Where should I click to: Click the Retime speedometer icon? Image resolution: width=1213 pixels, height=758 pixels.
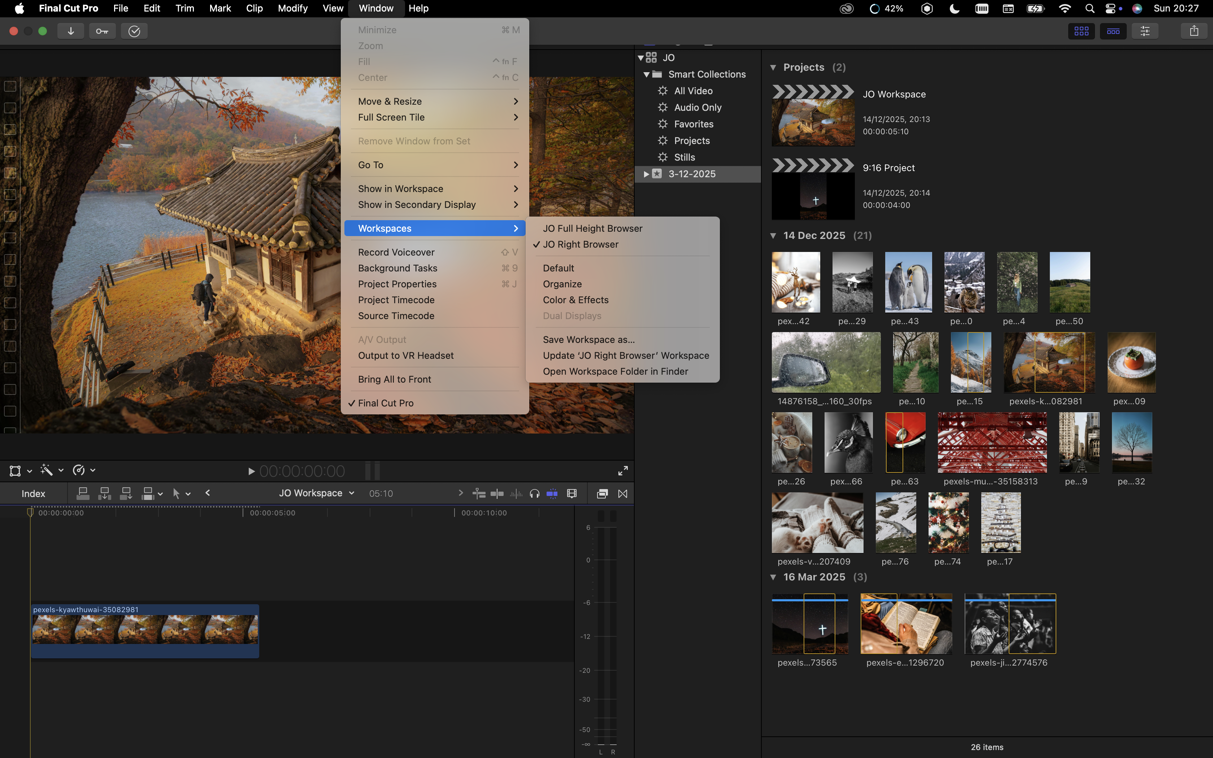79,470
